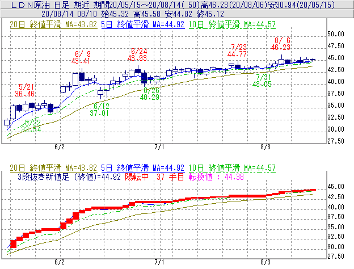Click the 6/2 date label under upper chart
The height and width of the screenshot is (269, 354).
click(60, 147)
